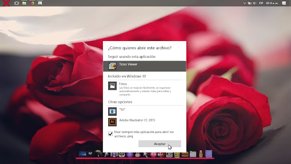Open the clock showing 02:14 a. m.
Image resolution: width=291 pixels, height=164 pixels.
coord(272,3)
